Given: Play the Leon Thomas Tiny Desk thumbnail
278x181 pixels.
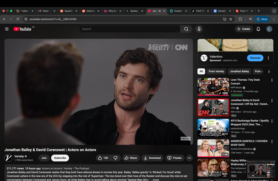Looking at the screenshot, I should 213,87.
